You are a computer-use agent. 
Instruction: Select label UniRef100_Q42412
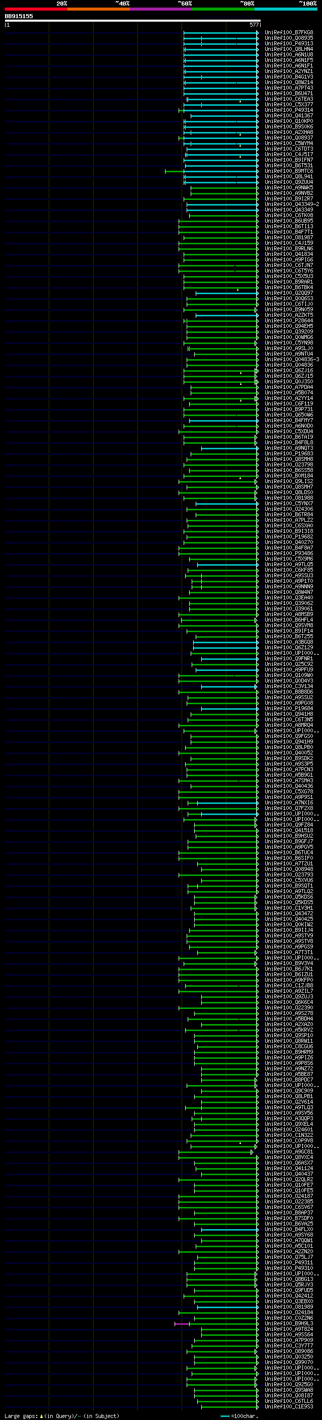tap(289, 1296)
